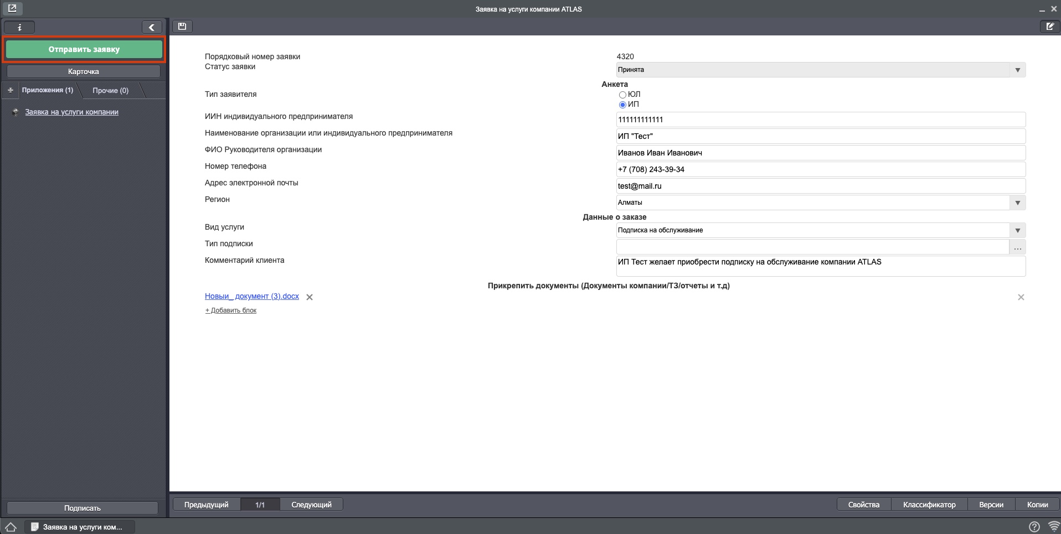The height and width of the screenshot is (534, 1061).
Task: Switch to the Прочие (0) tab
Action: tap(110, 90)
